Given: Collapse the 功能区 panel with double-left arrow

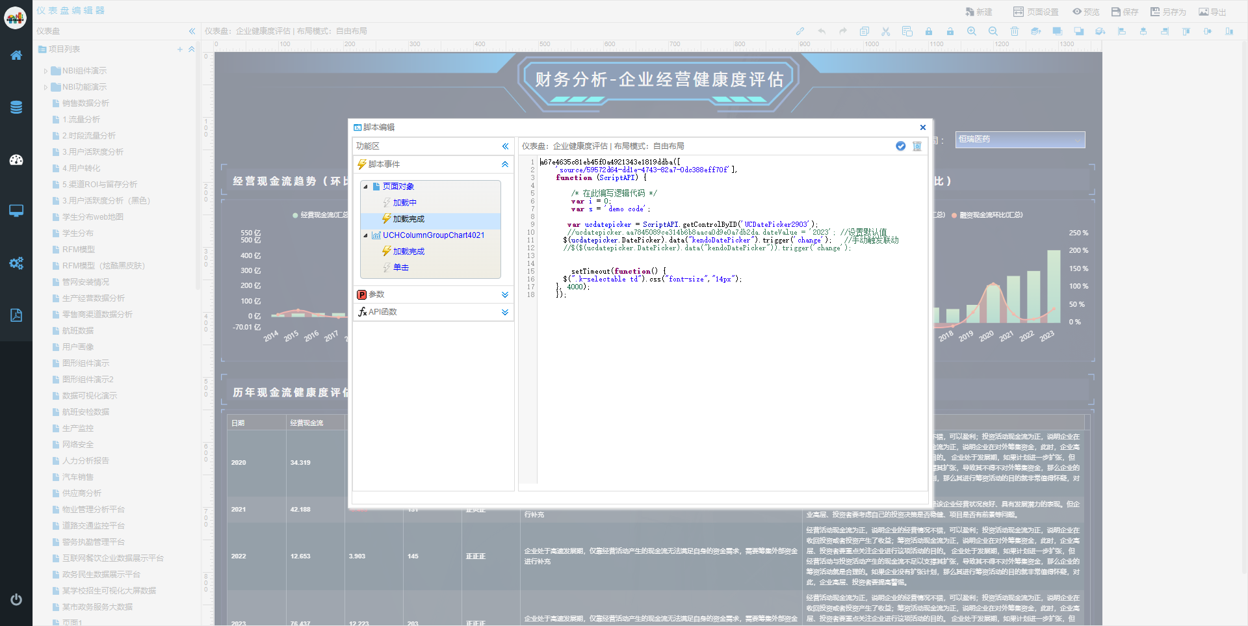Looking at the screenshot, I should coord(505,146).
